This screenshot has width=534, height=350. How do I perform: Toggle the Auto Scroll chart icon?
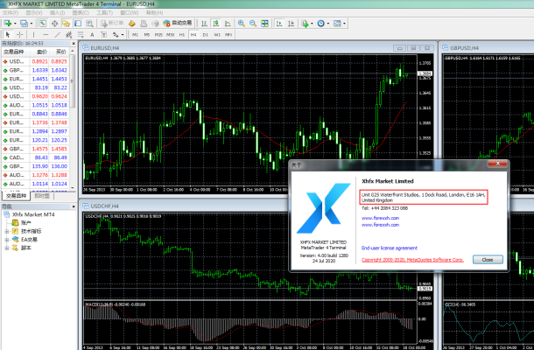pos(279,24)
